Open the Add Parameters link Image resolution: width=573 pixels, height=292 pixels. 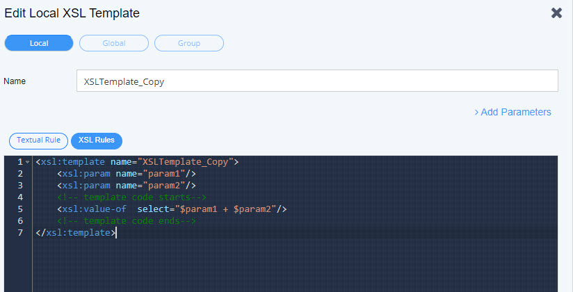(x=513, y=112)
